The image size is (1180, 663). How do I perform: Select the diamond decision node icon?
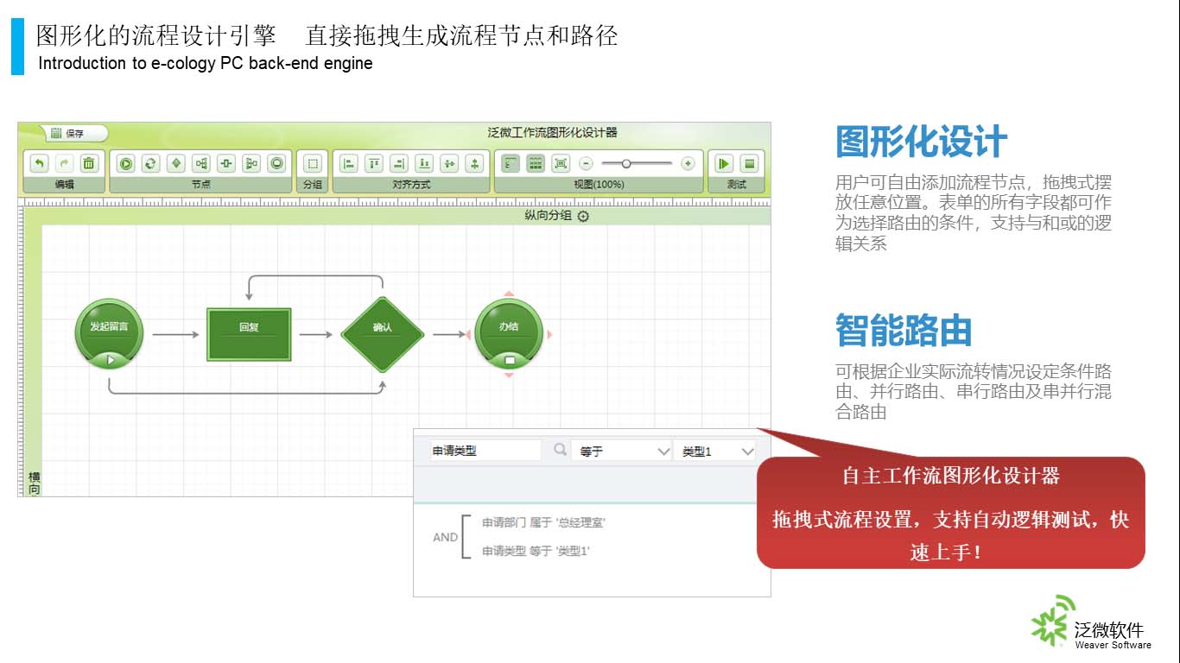(176, 163)
